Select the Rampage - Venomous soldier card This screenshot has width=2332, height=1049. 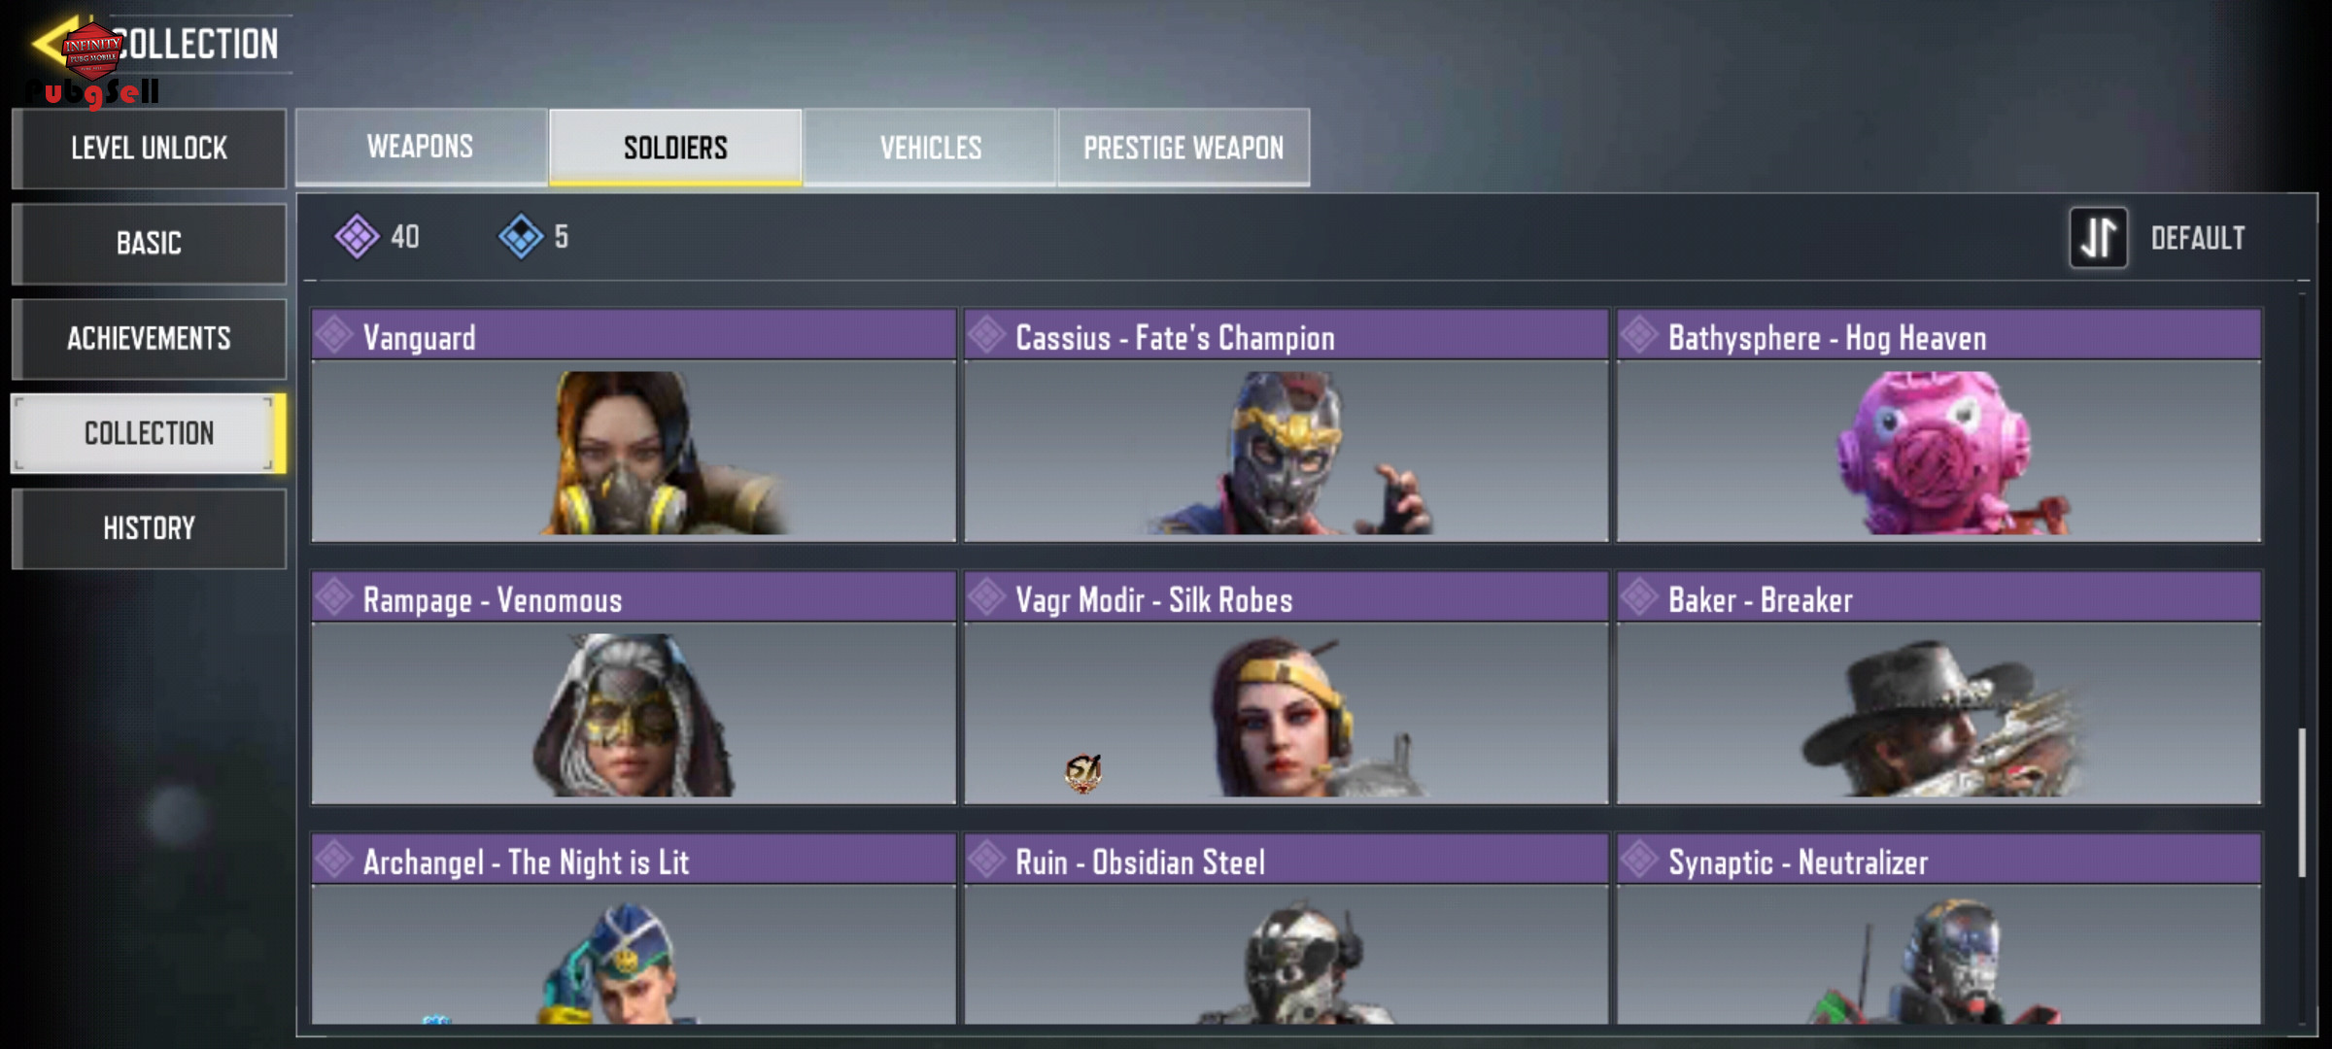click(634, 688)
